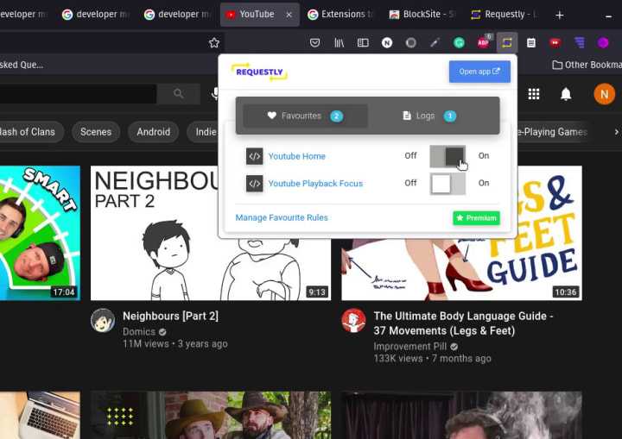Screen dimensions: 622x439
Task: Open YouTube notifications bell
Action: click(566, 94)
